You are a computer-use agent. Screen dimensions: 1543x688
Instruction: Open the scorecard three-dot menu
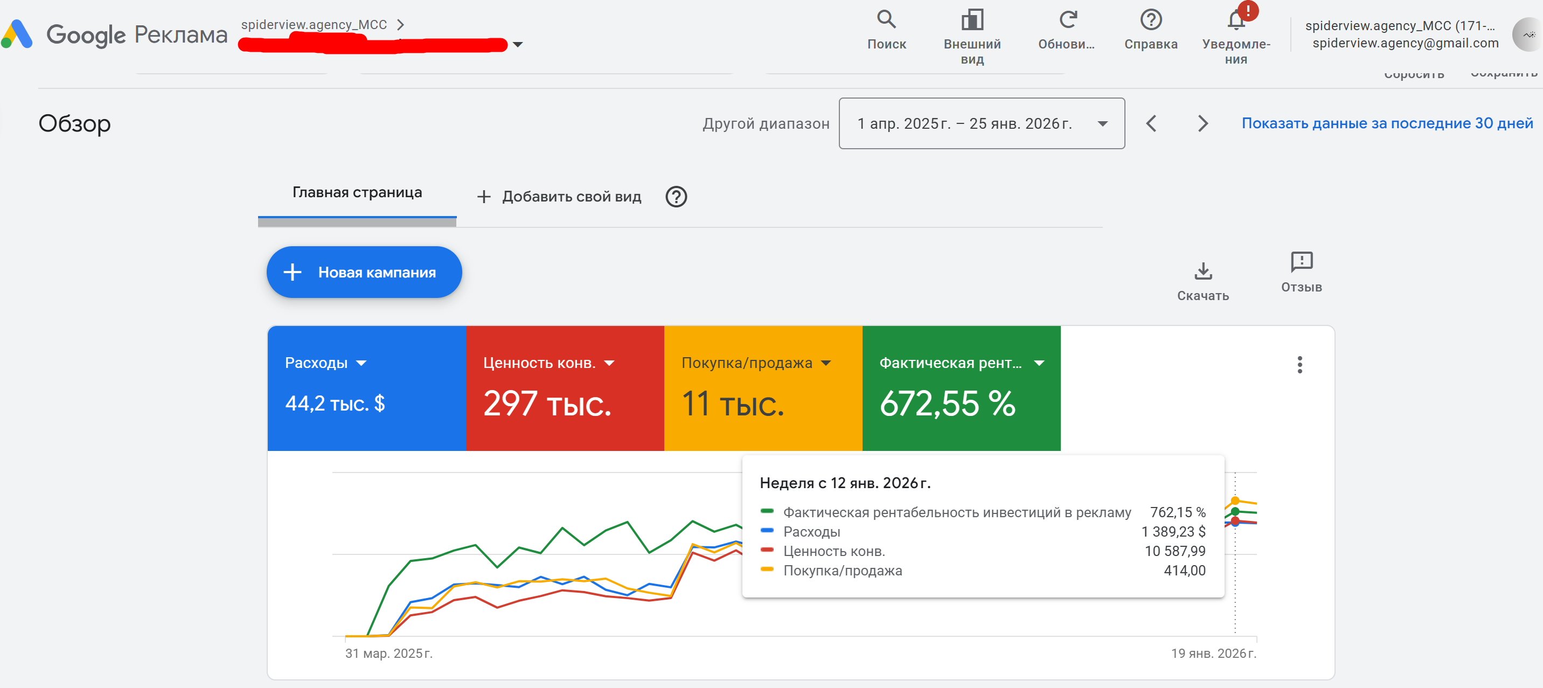point(1299,365)
